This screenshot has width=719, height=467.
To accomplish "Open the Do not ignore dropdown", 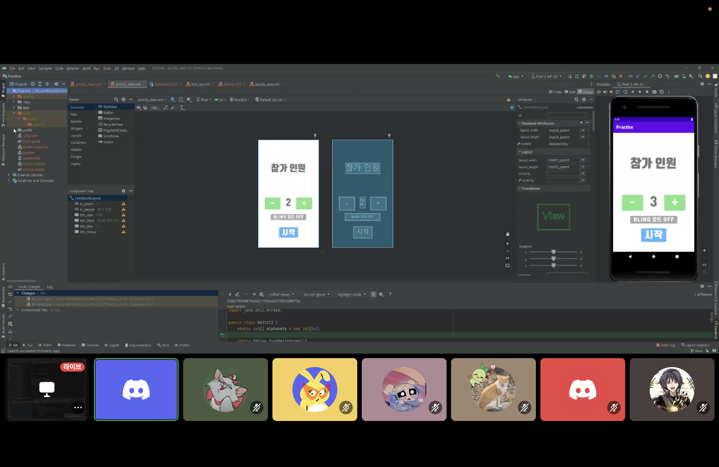I will tap(317, 295).
